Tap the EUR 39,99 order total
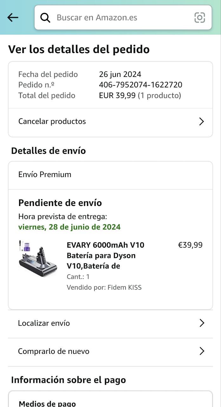 pos(117,95)
